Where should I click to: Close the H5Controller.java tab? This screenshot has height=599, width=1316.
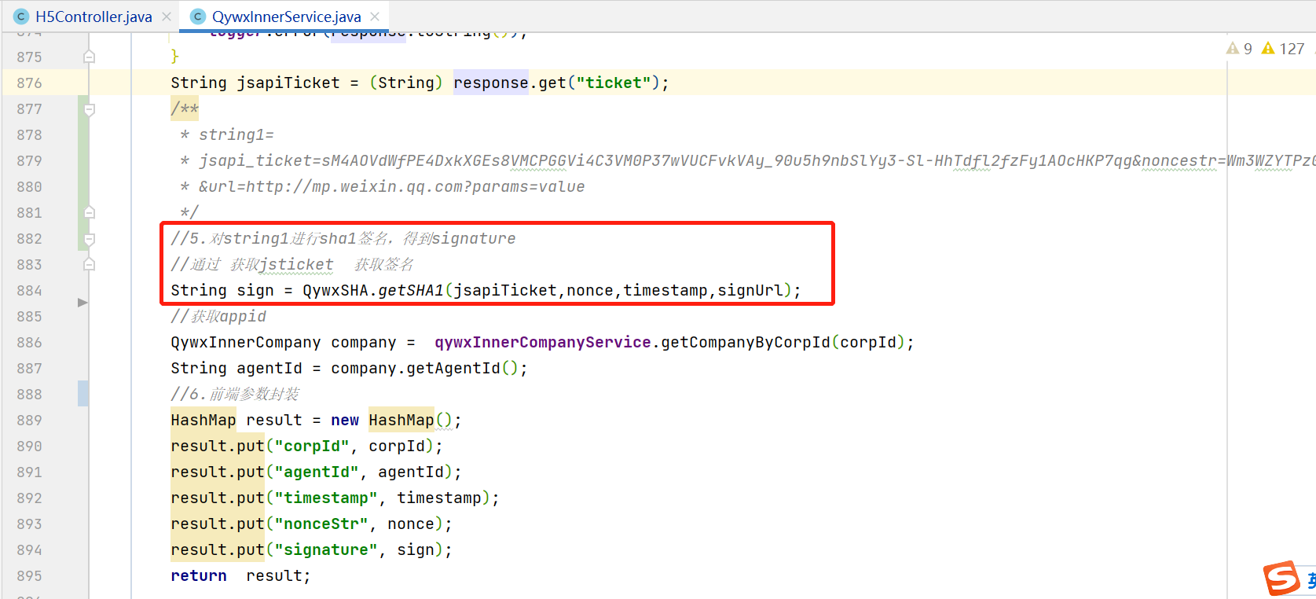tap(167, 17)
